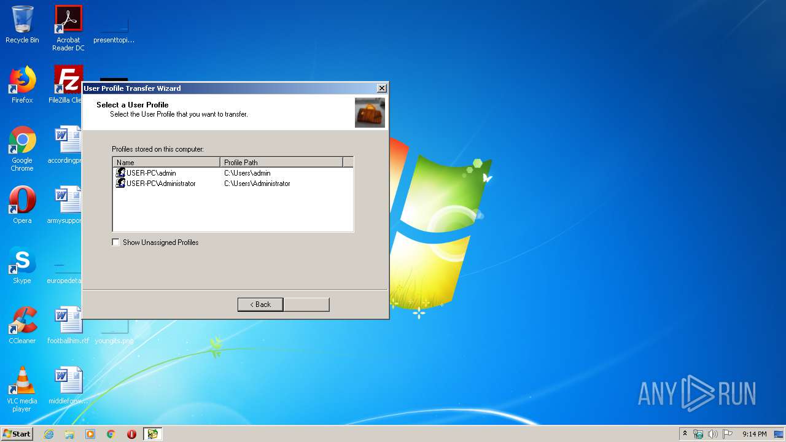The image size is (786, 442).
Task: Click the Administrator profile user icon
Action: (x=120, y=184)
